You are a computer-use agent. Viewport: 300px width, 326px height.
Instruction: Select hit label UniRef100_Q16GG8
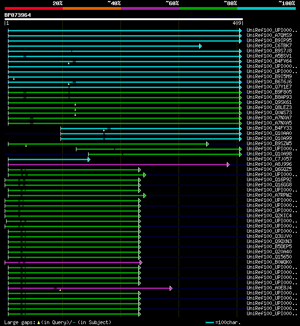(x=269, y=185)
